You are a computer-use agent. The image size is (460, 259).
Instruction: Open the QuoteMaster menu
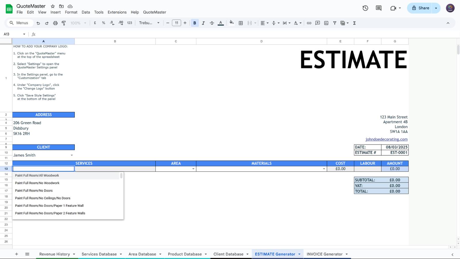pos(155,12)
